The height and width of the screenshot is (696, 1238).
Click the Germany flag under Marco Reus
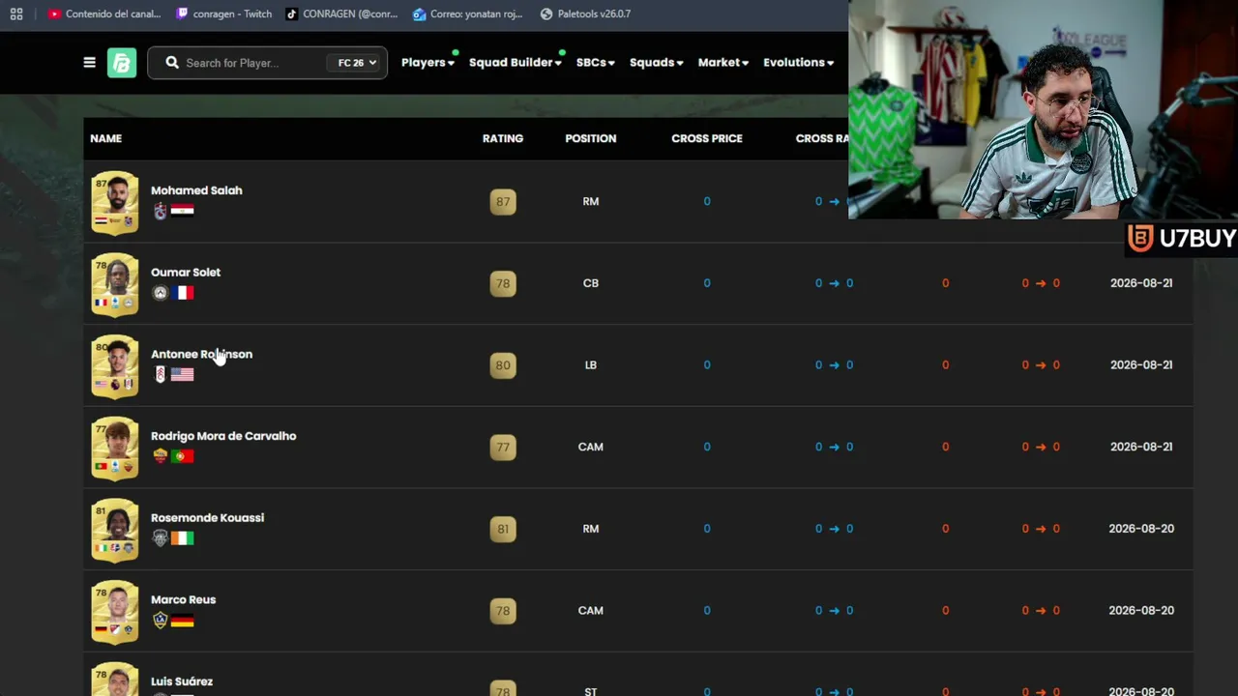coord(182,621)
